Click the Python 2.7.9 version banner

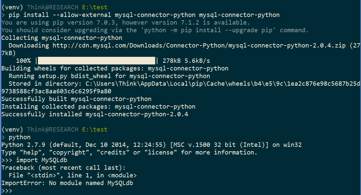coord(152,145)
